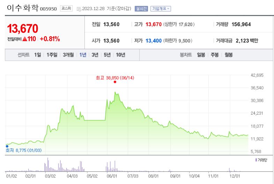Show the 3년 line chart
This screenshot has height=184, width=274.
[95, 55]
